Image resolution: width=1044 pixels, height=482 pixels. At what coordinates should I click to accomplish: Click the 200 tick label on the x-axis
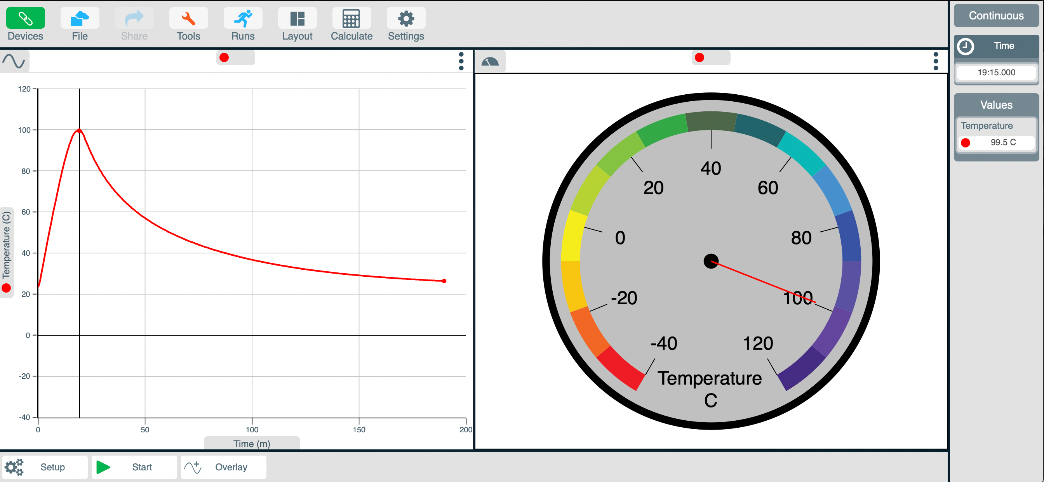(466, 430)
